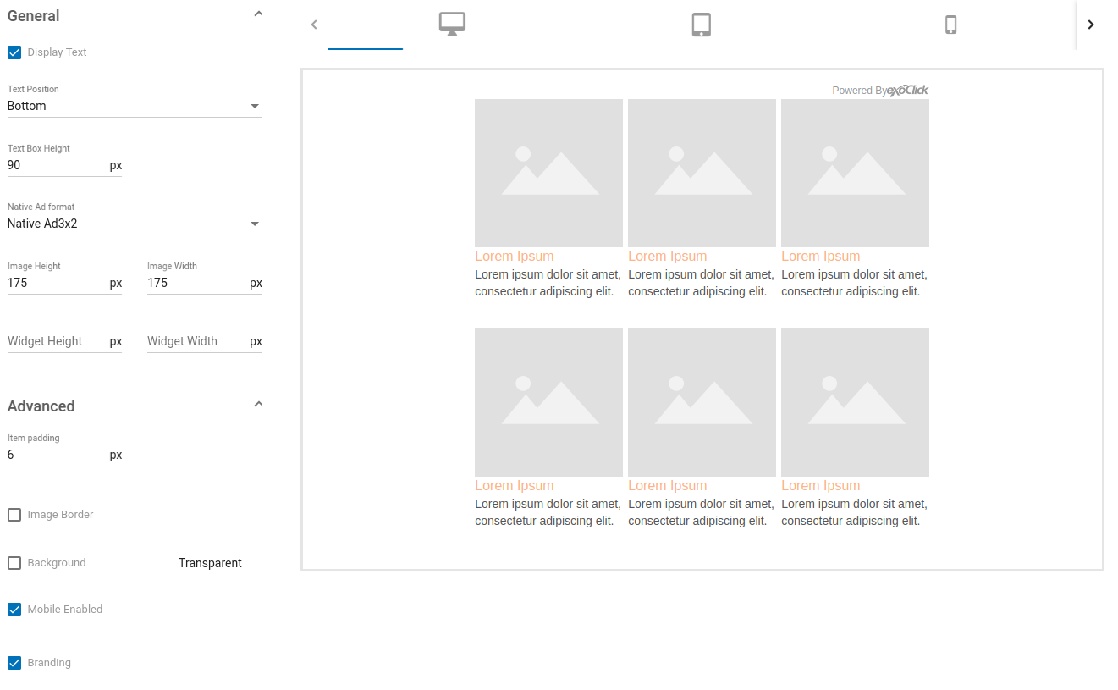Click the bottom-middle ad image placeholder

click(702, 402)
